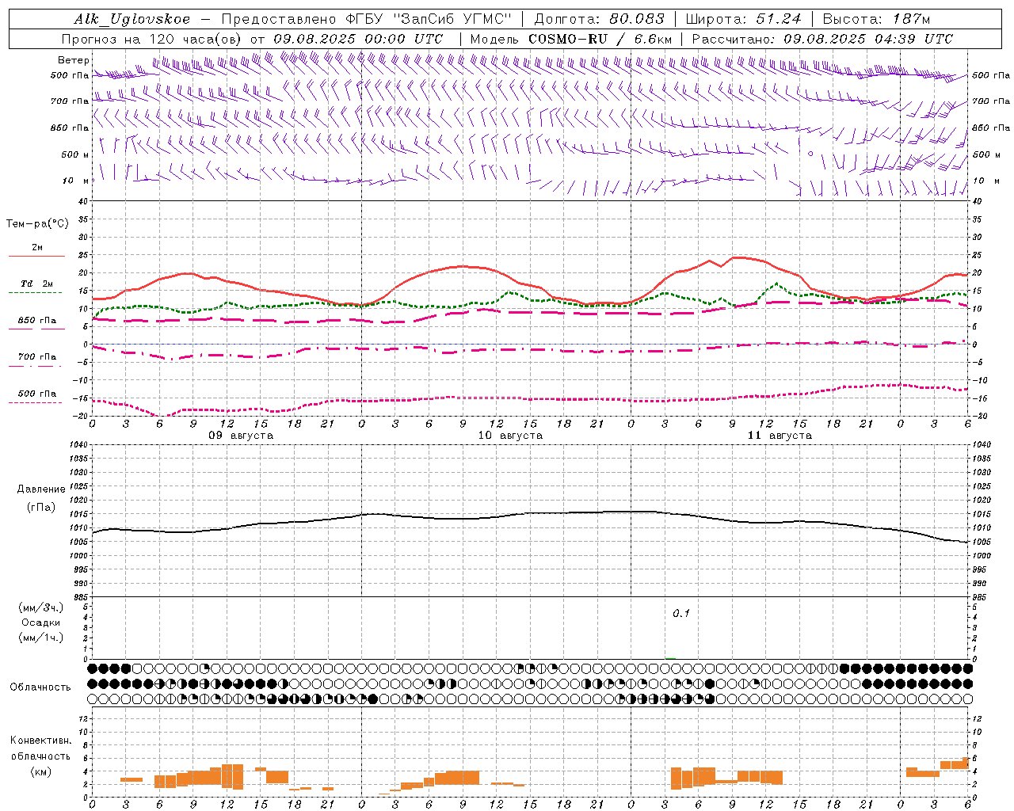Click the "Давление" pressure panel label

41,489
